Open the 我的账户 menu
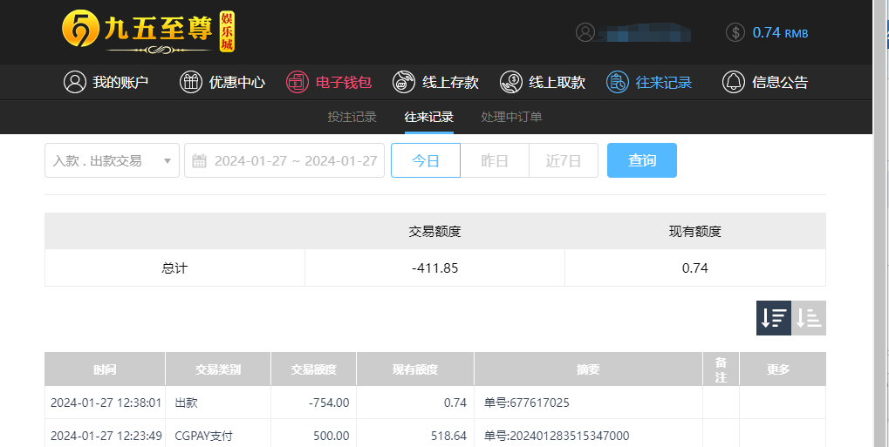 coord(106,82)
